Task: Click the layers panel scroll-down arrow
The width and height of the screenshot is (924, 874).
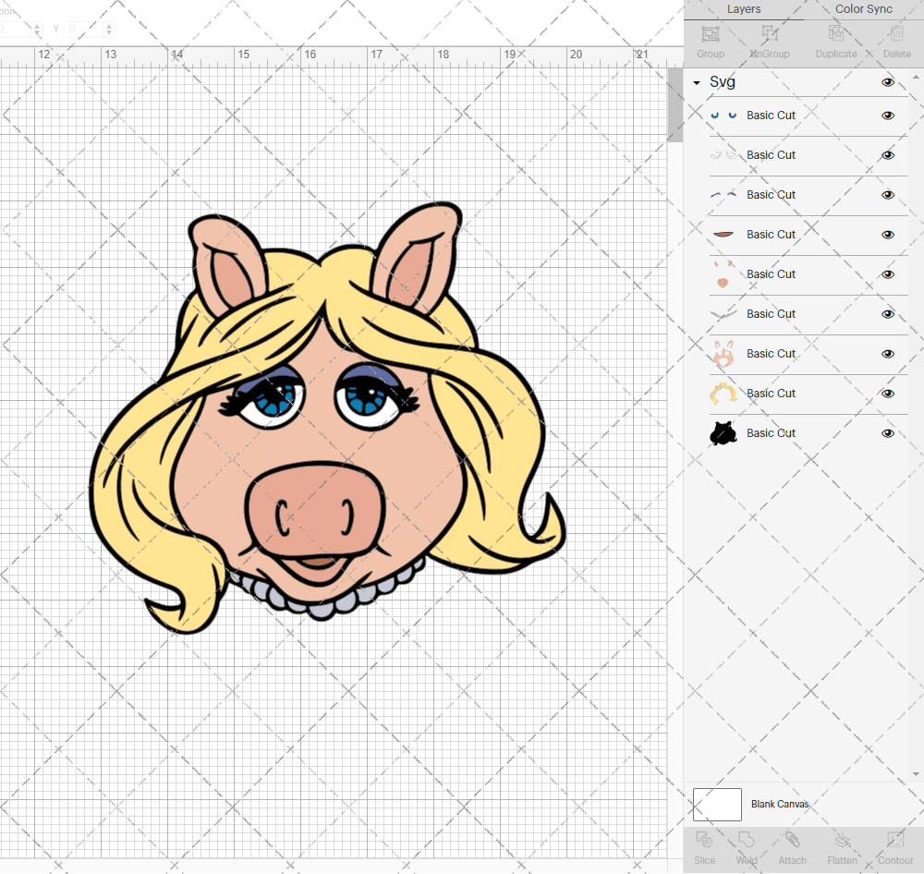Action: coord(916,774)
